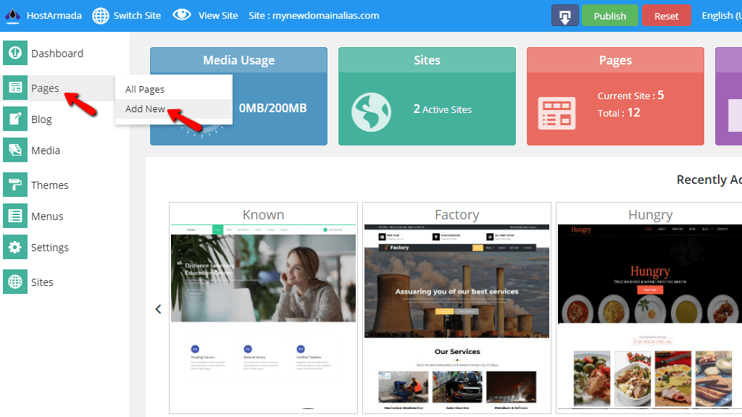Screen dimensions: 742x417
Task: Click the Recently Added heading
Action: click(x=709, y=180)
